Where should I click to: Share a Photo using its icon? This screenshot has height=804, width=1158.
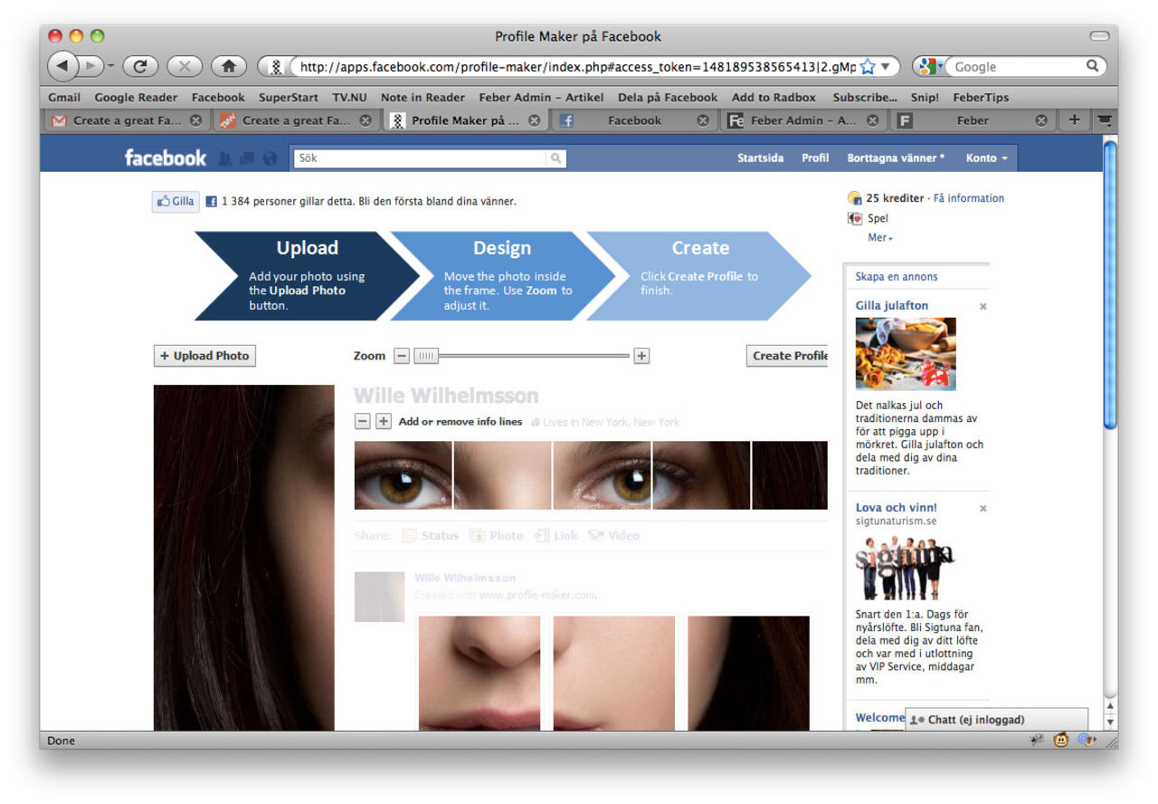(477, 535)
